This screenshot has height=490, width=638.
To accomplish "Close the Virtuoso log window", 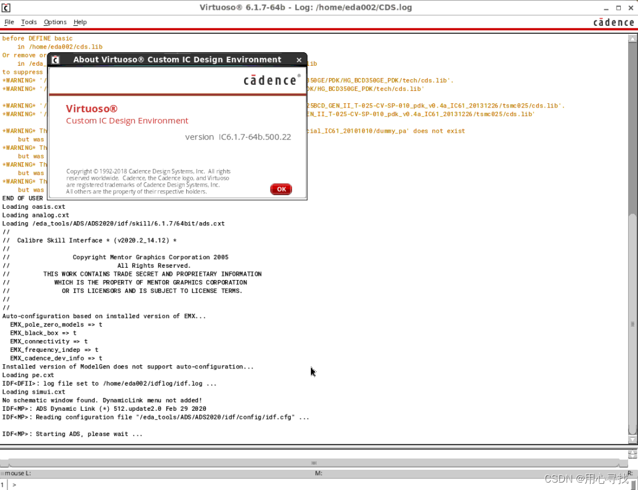I will pos(631,8).
